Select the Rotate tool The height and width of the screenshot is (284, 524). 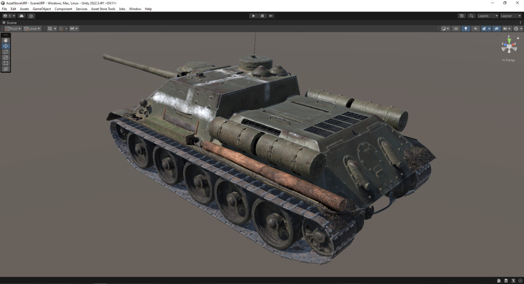(6, 51)
